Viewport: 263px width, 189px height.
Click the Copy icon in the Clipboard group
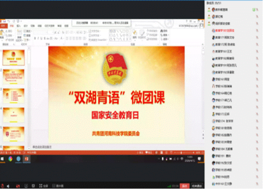(x=7, y=35)
